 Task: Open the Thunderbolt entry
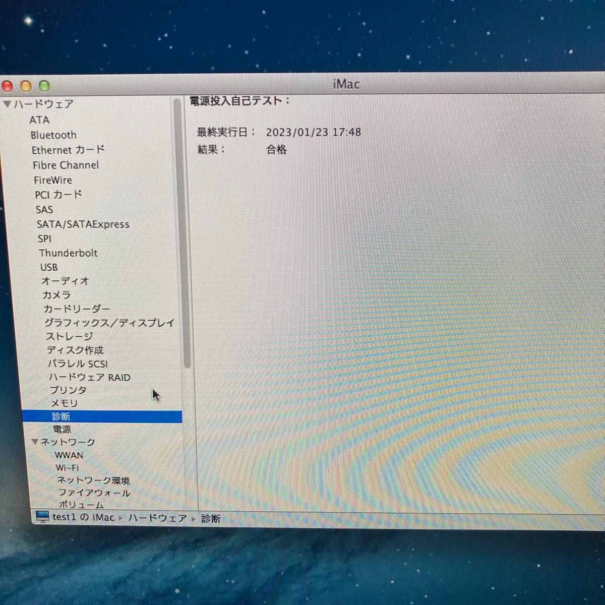(68, 253)
